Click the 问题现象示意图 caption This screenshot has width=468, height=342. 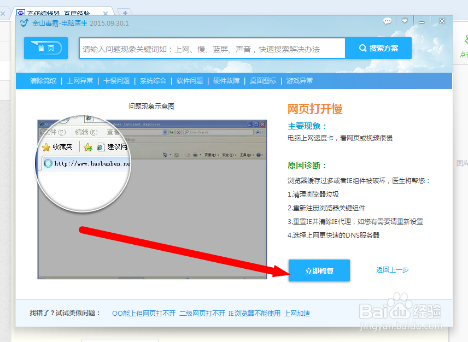tap(151, 107)
